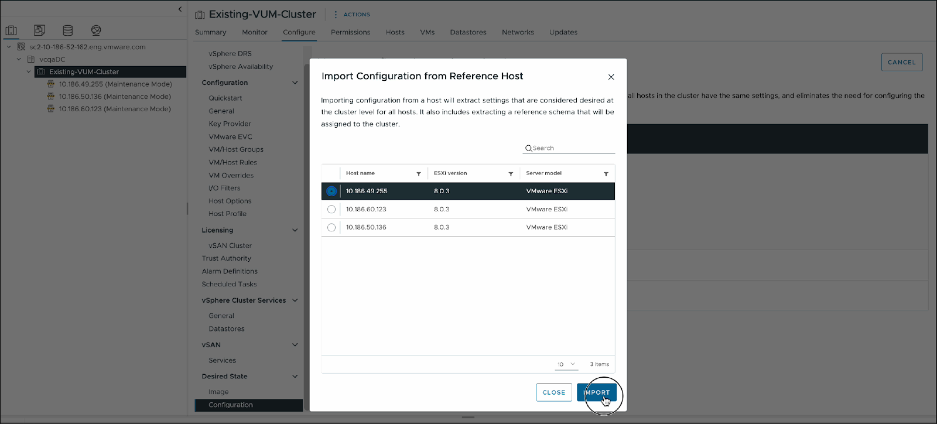Open Image under Desired State
Image resolution: width=937 pixels, height=424 pixels.
(x=218, y=392)
